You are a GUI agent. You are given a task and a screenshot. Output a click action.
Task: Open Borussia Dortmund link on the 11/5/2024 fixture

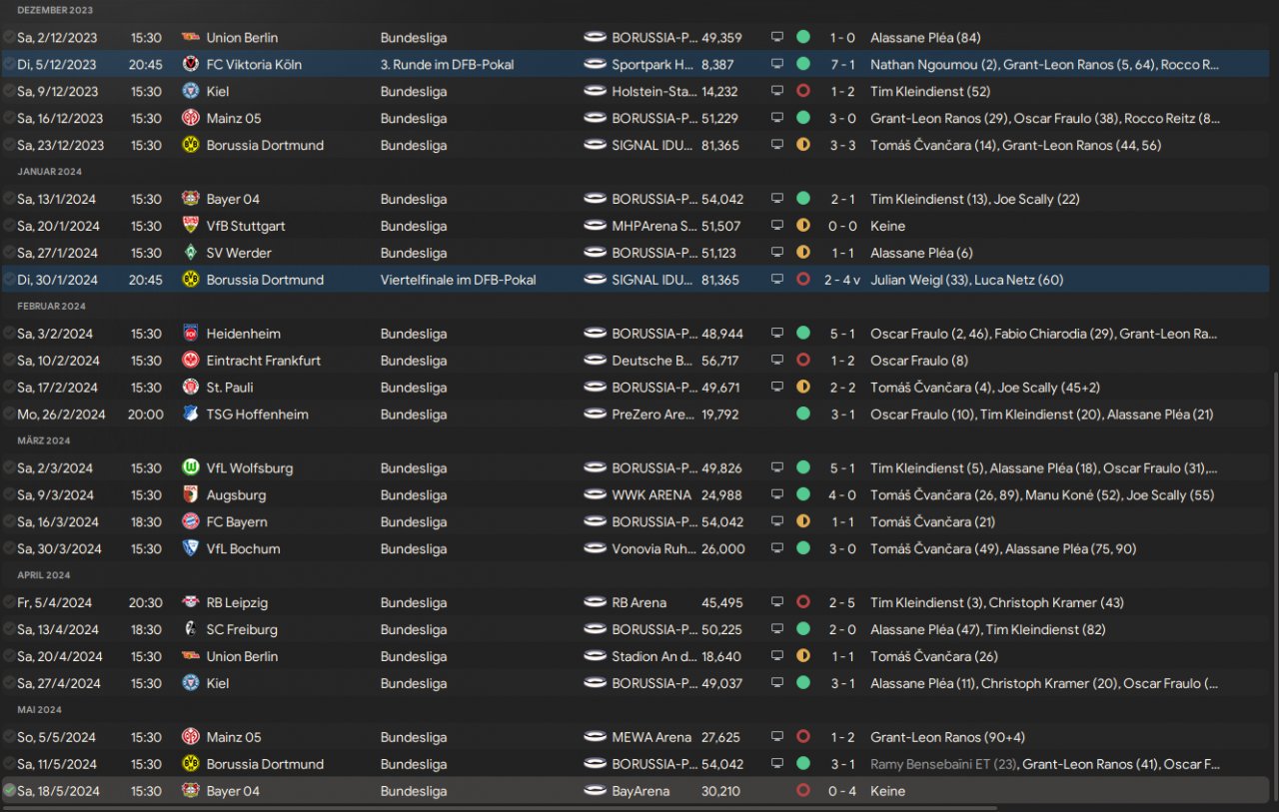coord(265,766)
